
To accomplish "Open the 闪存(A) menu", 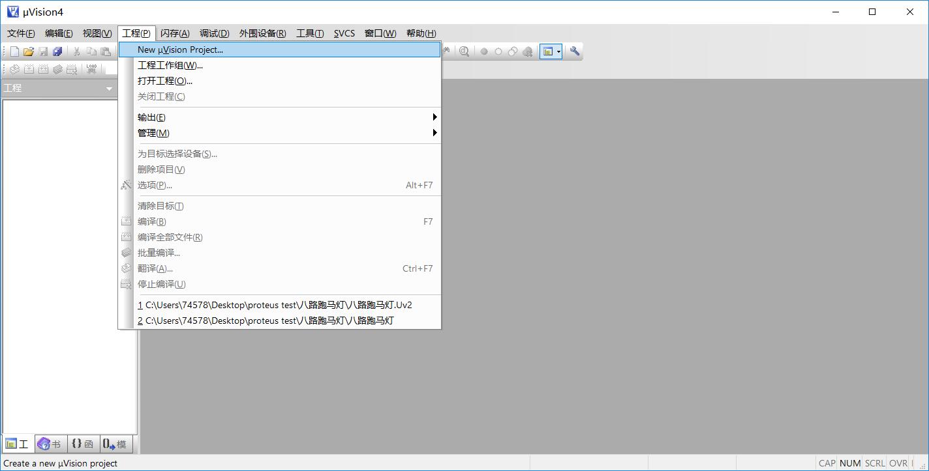I will pos(175,33).
